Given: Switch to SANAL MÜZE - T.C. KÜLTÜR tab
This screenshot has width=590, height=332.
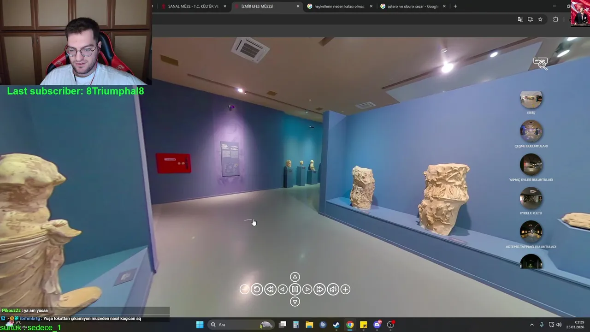Looking at the screenshot, I should tap(193, 6).
